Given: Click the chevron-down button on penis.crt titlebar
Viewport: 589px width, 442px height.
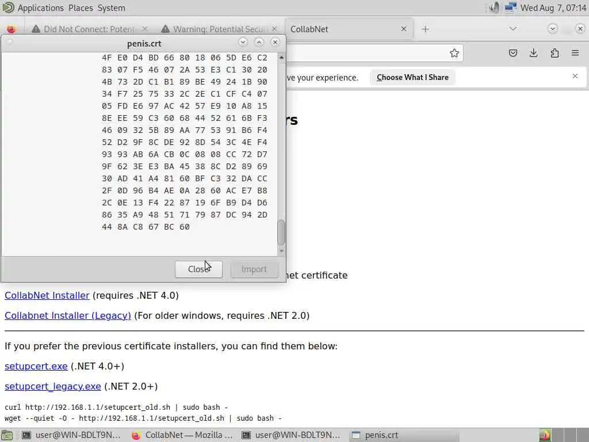Looking at the screenshot, I should pos(243,42).
